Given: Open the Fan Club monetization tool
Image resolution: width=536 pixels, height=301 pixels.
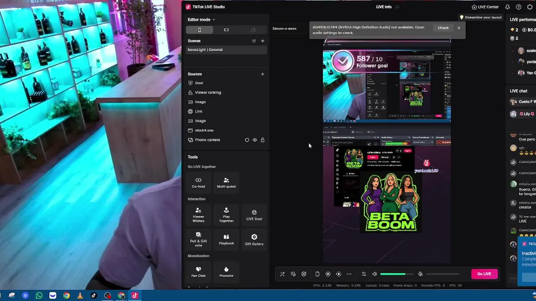Looking at the screenshot, I should coord(198,272).
